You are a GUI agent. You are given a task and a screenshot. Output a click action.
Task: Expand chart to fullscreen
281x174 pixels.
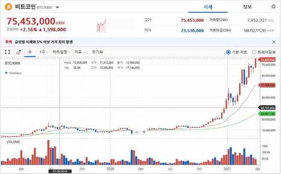[7, 52]
